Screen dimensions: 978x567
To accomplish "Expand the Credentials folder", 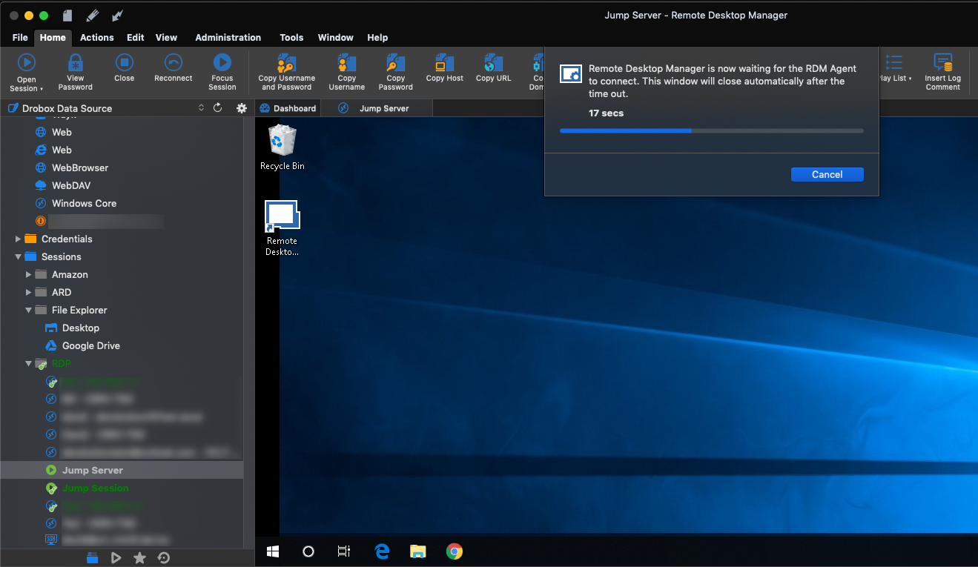I will (19, 239).
